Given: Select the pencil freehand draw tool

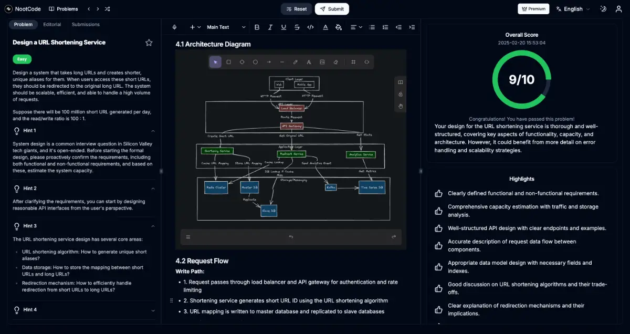Looking at the screenshot, I should (x=296, y=62).
